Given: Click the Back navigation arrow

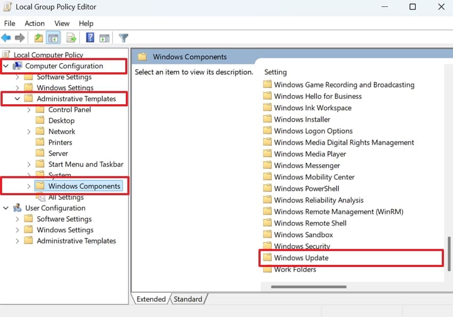Looking at the screenshot, I should pyautogui.click(x=6, y=38).
